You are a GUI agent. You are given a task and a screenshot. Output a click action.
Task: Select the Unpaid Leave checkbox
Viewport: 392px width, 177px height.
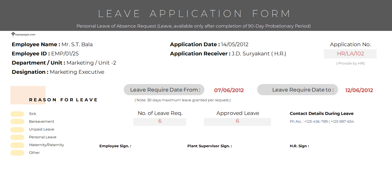click(x=17, y=129)
